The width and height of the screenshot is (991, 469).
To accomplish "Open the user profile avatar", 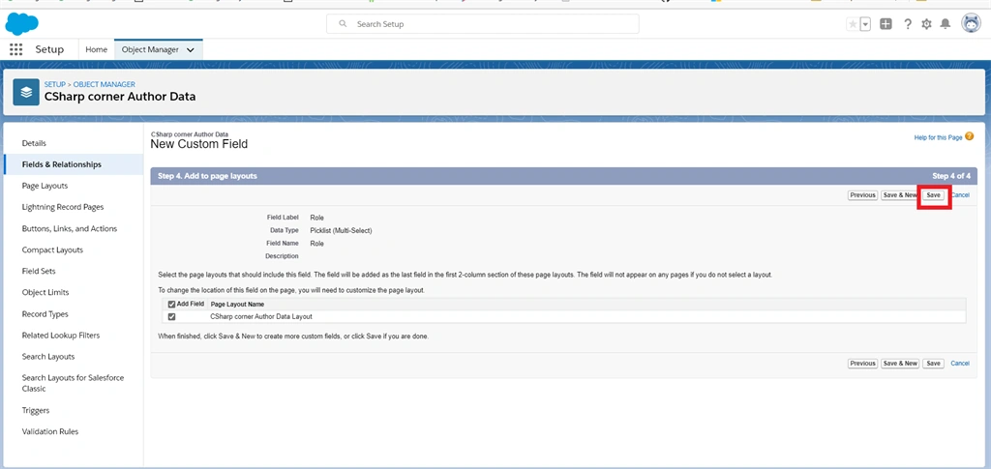I will click(971, 23).
